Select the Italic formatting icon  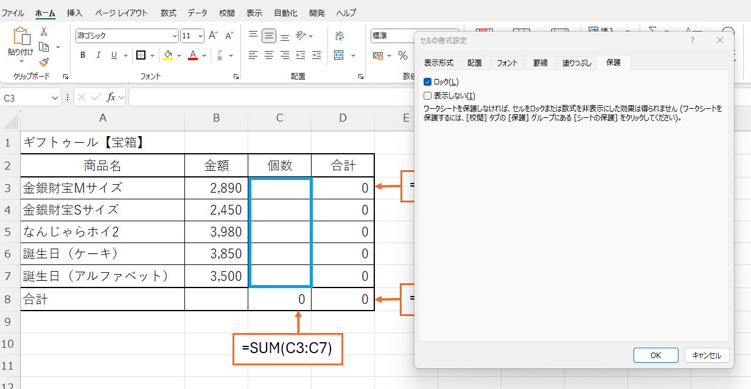point(98,54)
